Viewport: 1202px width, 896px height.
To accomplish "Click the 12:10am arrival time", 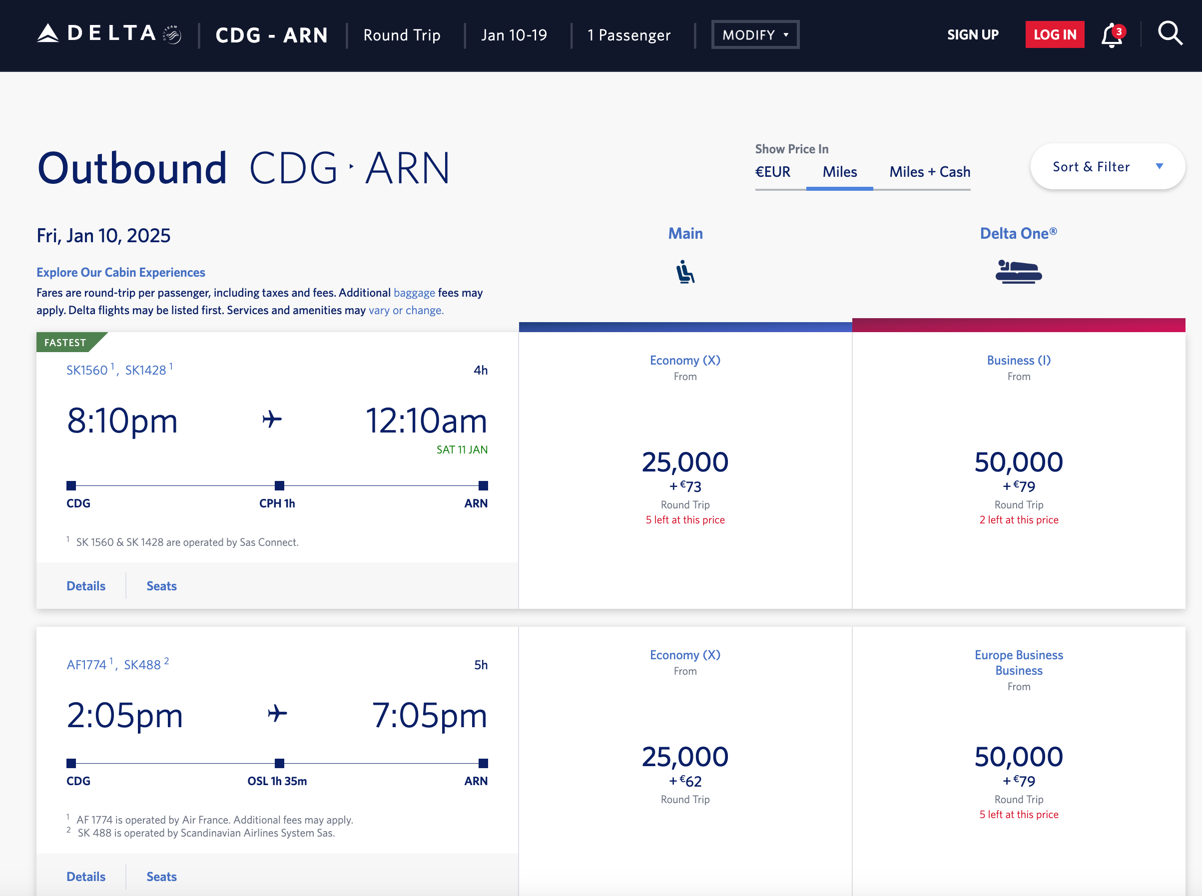I will pyautogui.click(x=426, y=421).
